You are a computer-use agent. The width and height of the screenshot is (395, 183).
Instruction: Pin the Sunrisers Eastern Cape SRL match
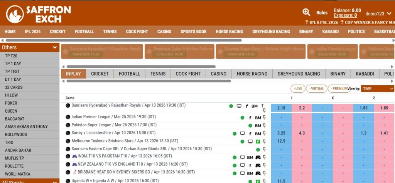pyautogui.click(x=264, y=150)
